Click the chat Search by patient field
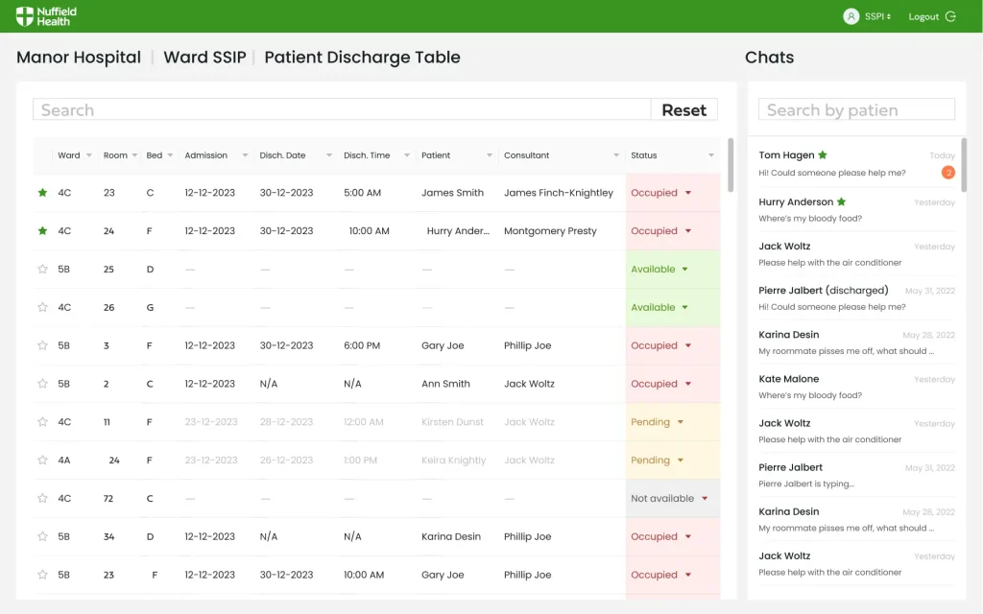 click(856, 110)
